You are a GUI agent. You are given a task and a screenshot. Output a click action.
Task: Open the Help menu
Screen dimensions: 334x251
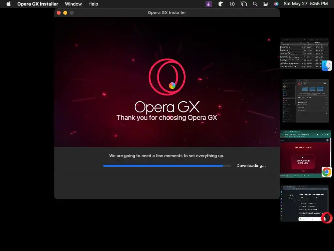coord(93,4)
